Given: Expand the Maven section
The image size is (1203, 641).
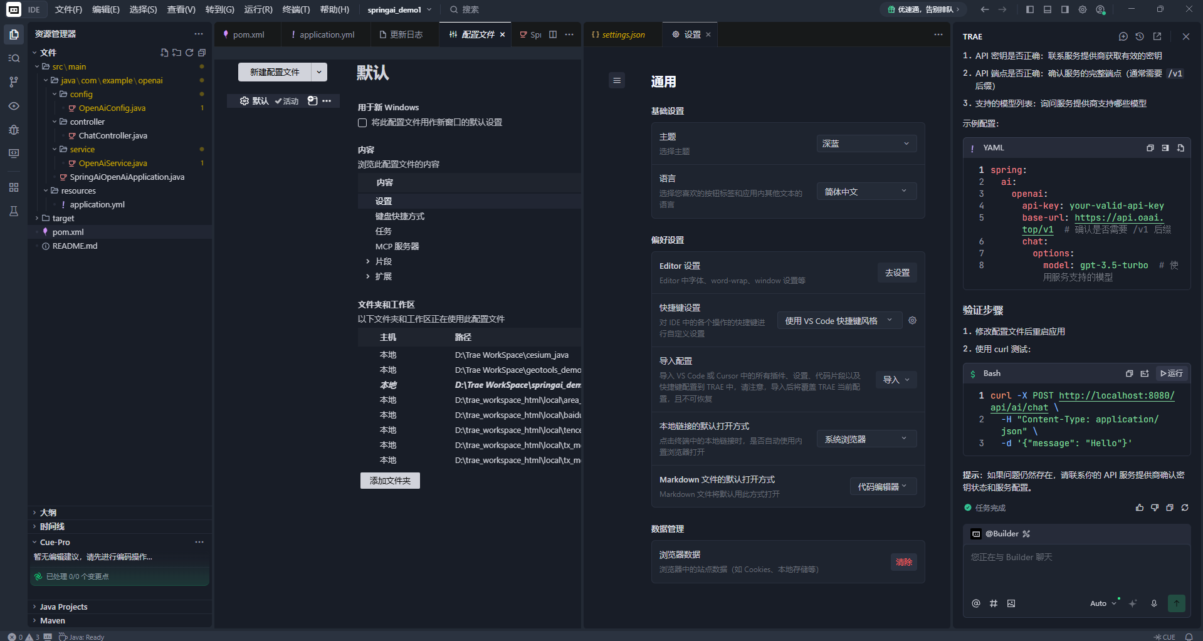Looking at the screenshot, I should [34, 620].
